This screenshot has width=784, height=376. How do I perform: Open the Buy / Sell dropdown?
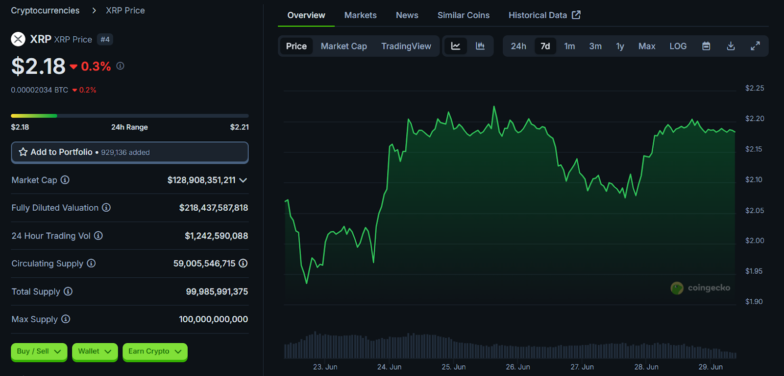(x=39, y=352)
